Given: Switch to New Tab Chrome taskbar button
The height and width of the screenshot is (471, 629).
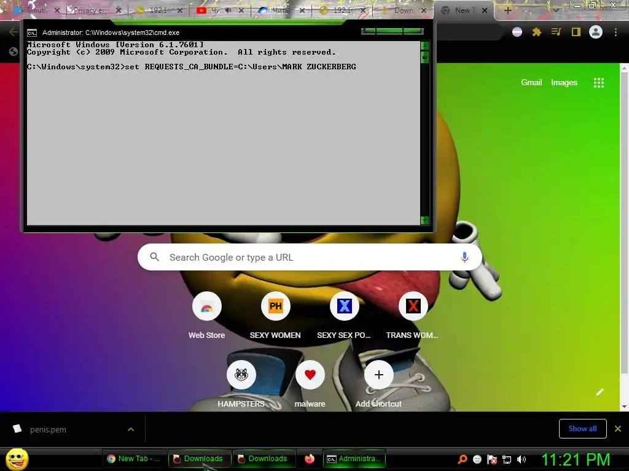Looking at the screenshot, I should (133, 459).
